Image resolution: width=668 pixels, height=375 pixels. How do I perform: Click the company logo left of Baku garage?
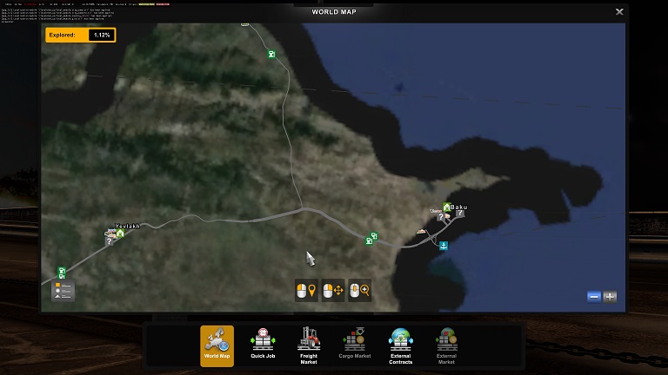[x=436, y=211]
